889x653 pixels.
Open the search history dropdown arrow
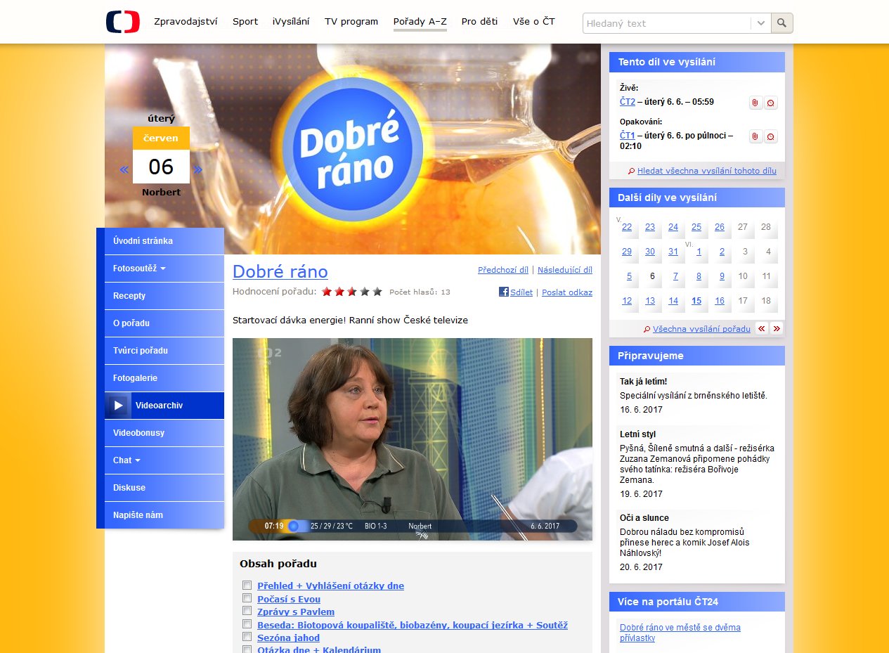click(x=760, y=22)
